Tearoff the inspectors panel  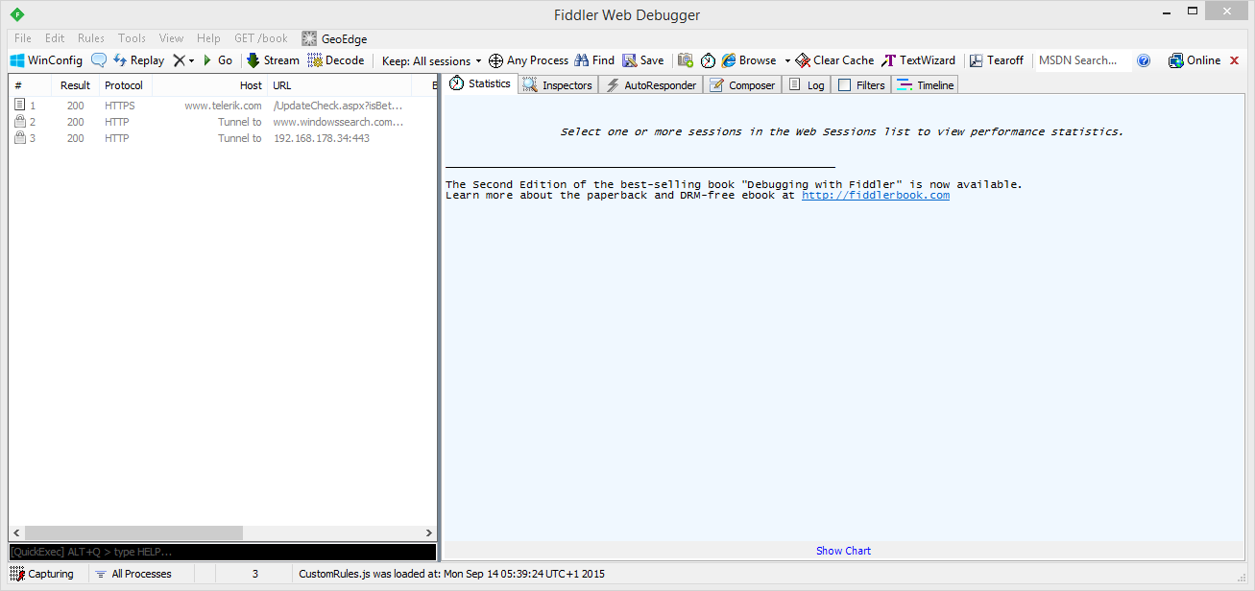point(997,60)
